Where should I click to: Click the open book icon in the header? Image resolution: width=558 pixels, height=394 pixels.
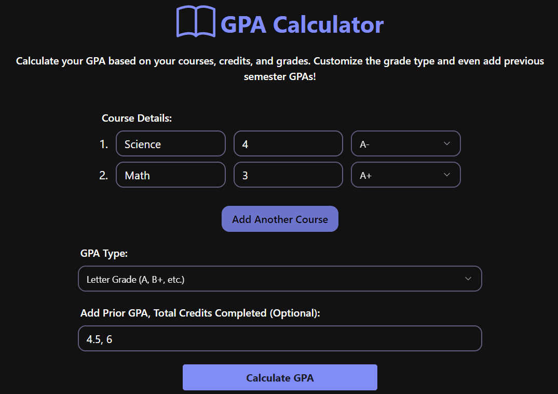[196, 23]
